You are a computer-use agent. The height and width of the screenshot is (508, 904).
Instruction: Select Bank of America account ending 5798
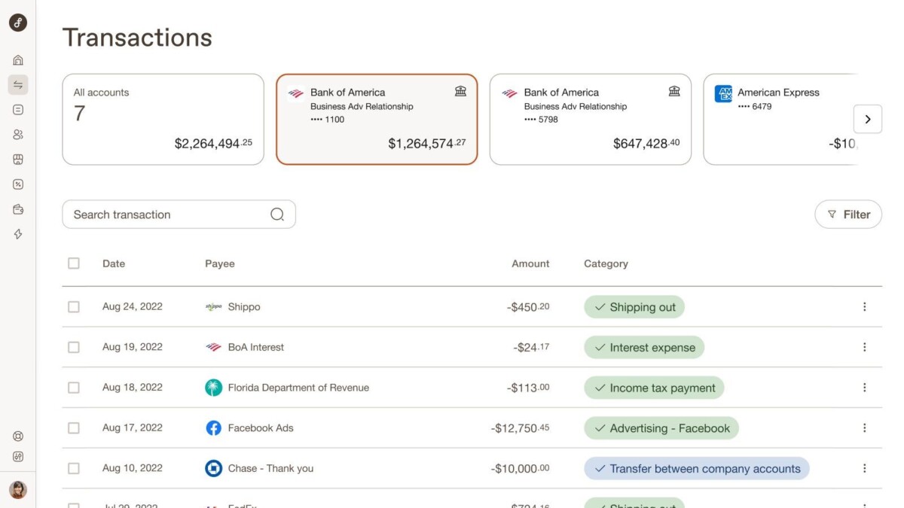(x=590, y=119)
